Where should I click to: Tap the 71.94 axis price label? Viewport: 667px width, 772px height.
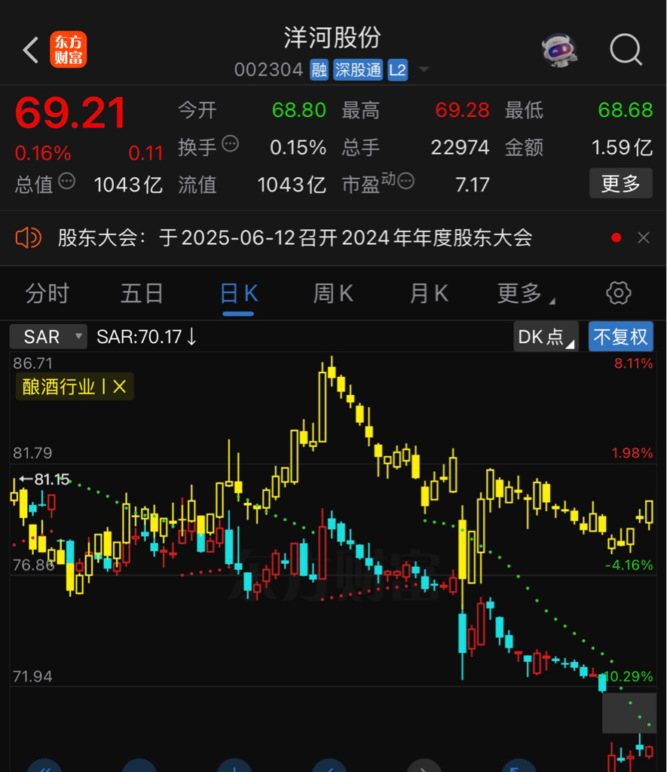point(32,676)
